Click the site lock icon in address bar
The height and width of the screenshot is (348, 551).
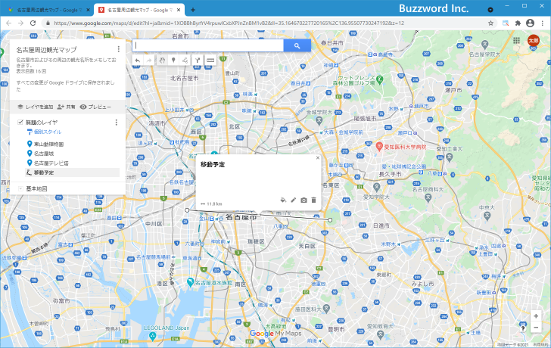tap(48, 23)
